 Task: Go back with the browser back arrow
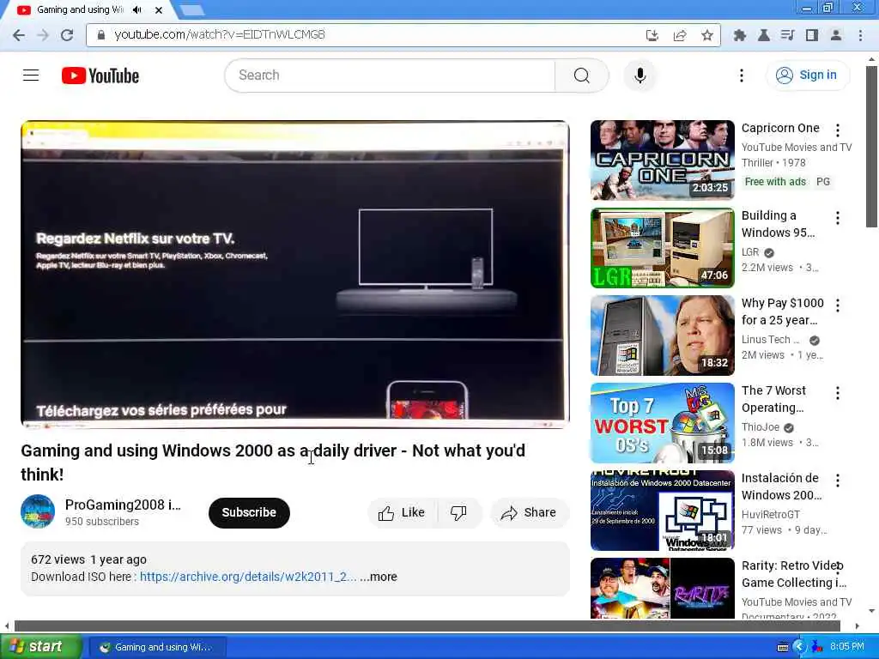click(19, 34)
